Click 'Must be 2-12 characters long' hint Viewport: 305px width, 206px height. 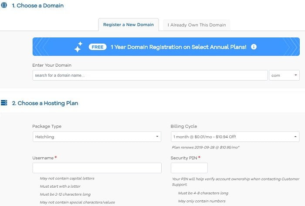(x=65, y=194)
